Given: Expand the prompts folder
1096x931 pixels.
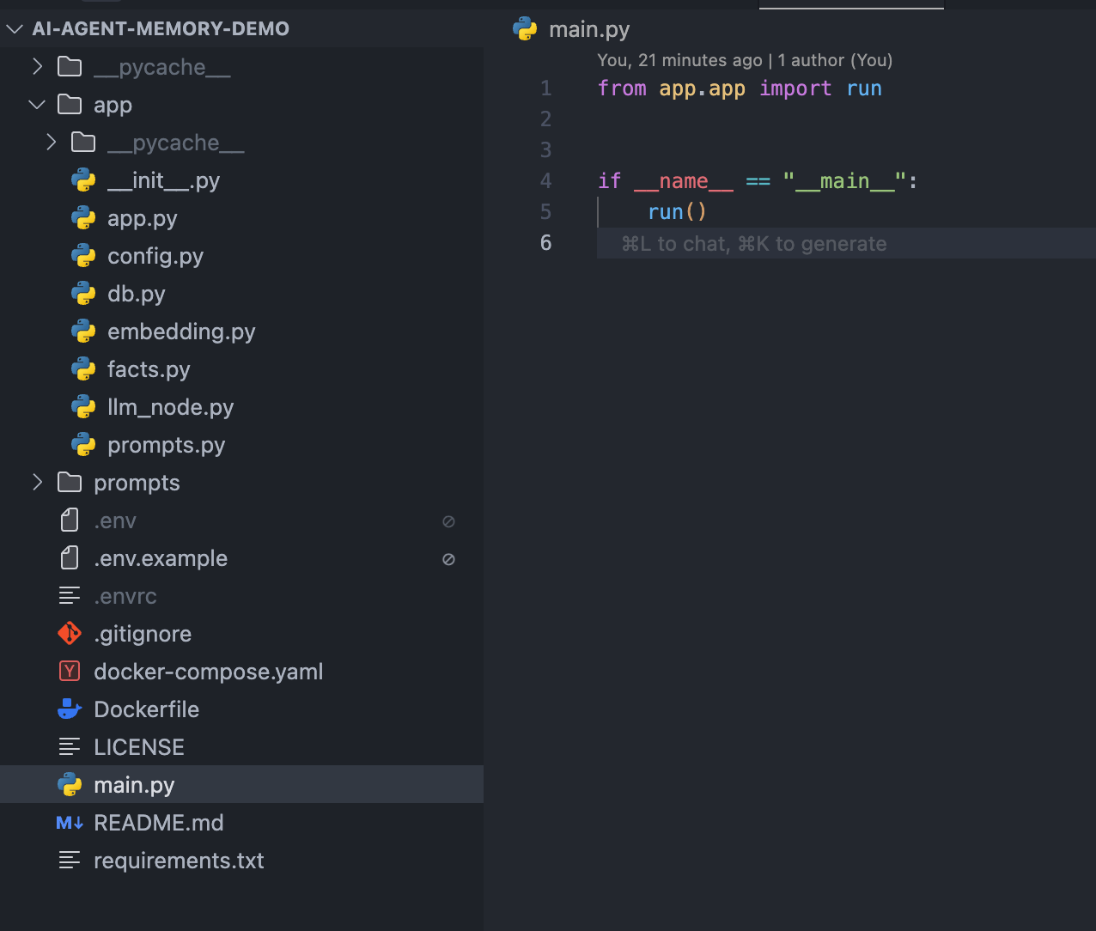Looking at the screenshot, I should pos(37,483).
